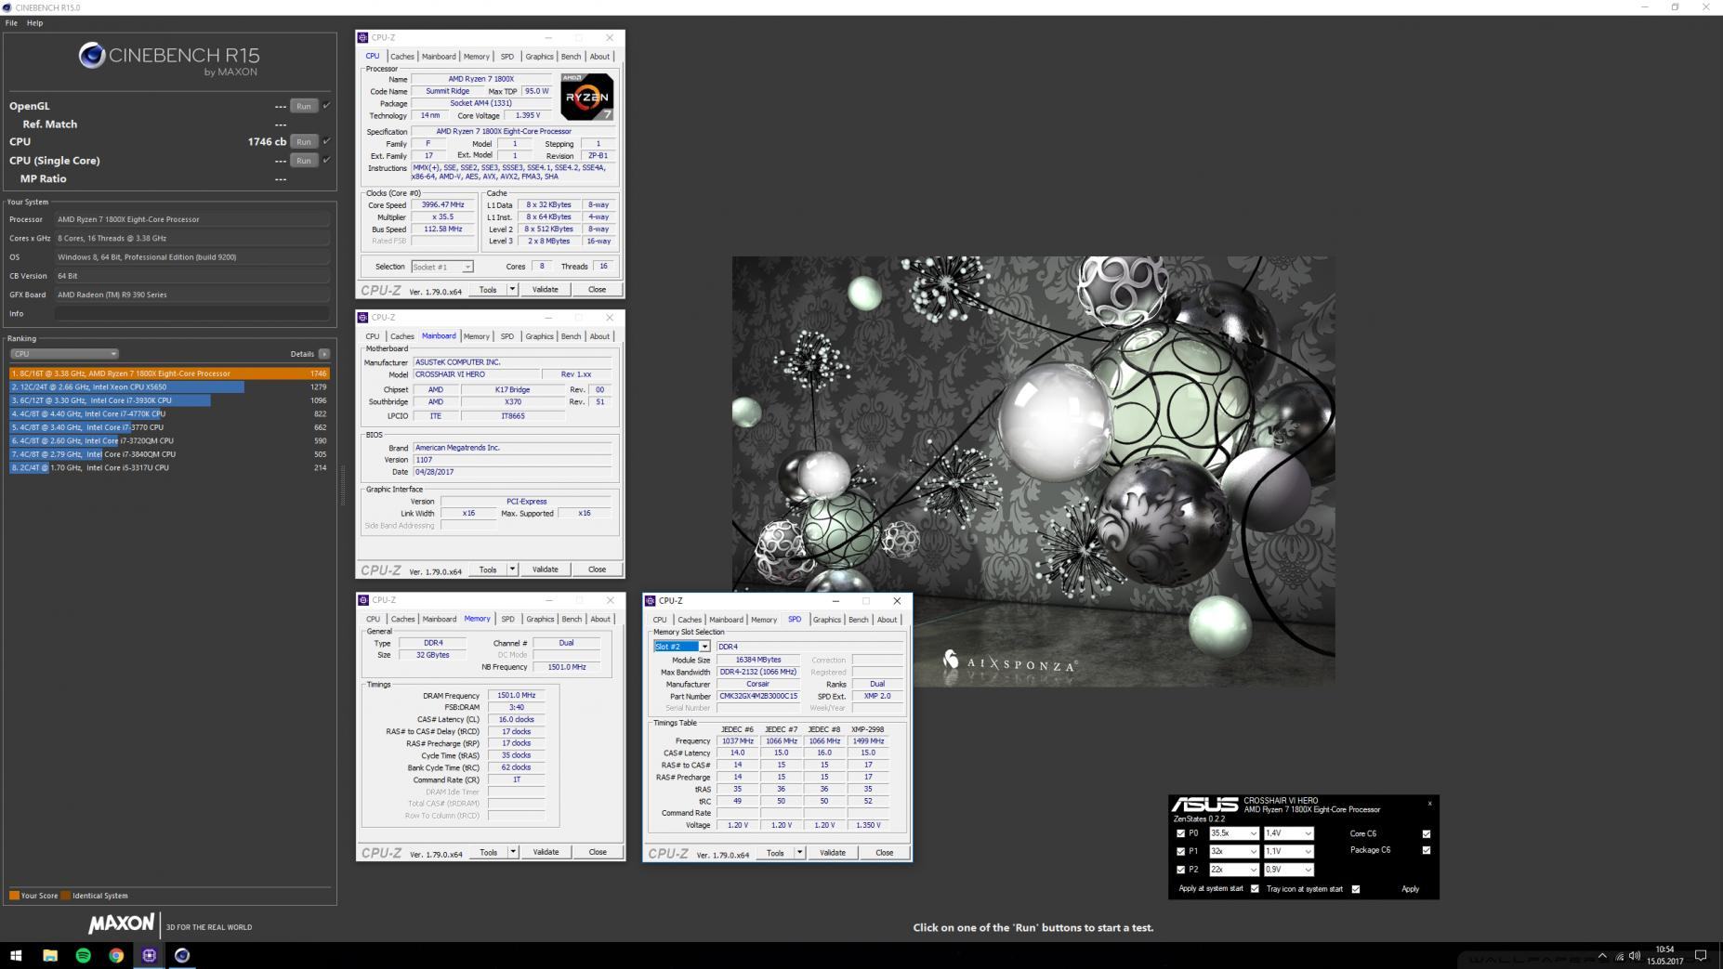The height and width of the screenshot is (969, 1723).
Task: Click Validate in the CPU-Z SPD window
Action: click(x=832, y=853)
